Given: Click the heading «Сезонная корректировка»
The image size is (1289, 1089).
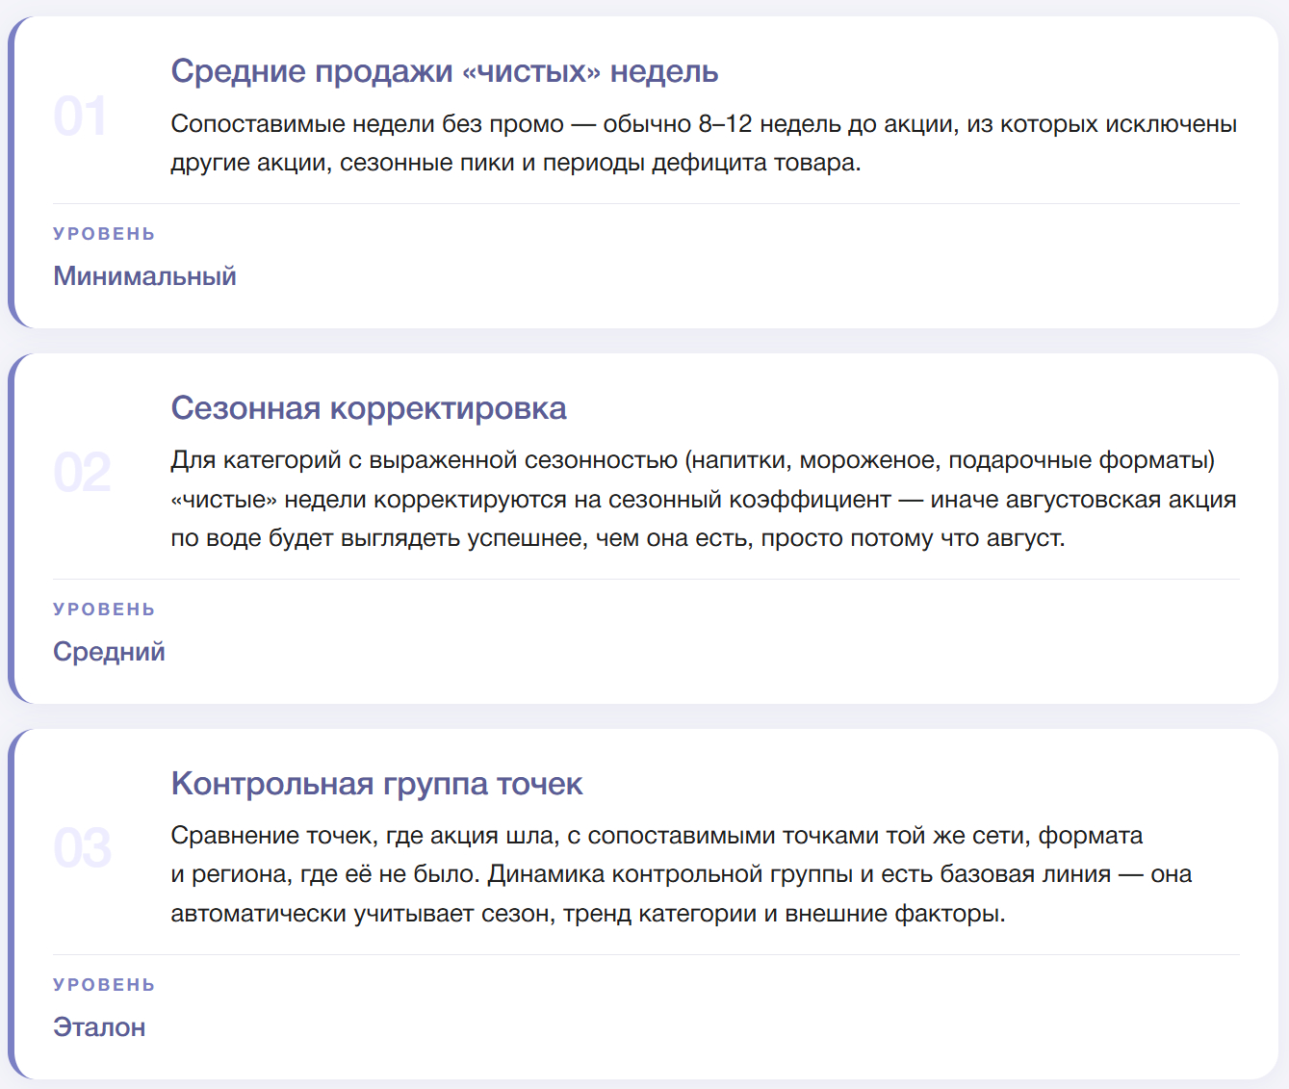Looking at the screenshot, I should coord(369,408).
